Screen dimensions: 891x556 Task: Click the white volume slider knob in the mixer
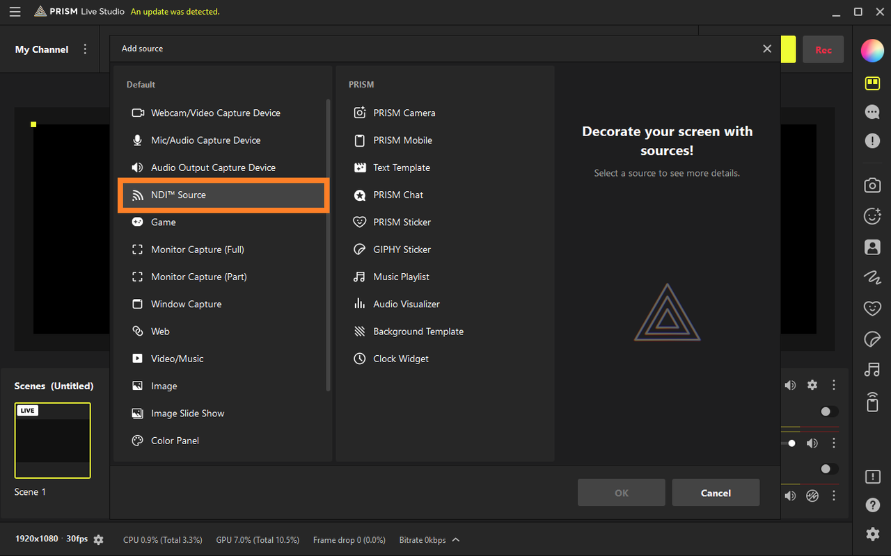[x=791, y=443]
